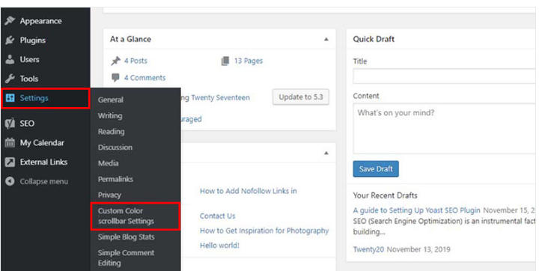This screenshot has height=271, width=545.
Task: Open the Contact Us link
Action: pos(218,216)
